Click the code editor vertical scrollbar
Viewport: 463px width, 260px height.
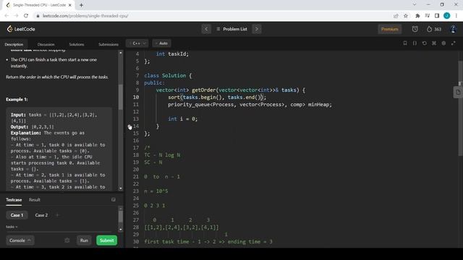[x=461, y=108]
